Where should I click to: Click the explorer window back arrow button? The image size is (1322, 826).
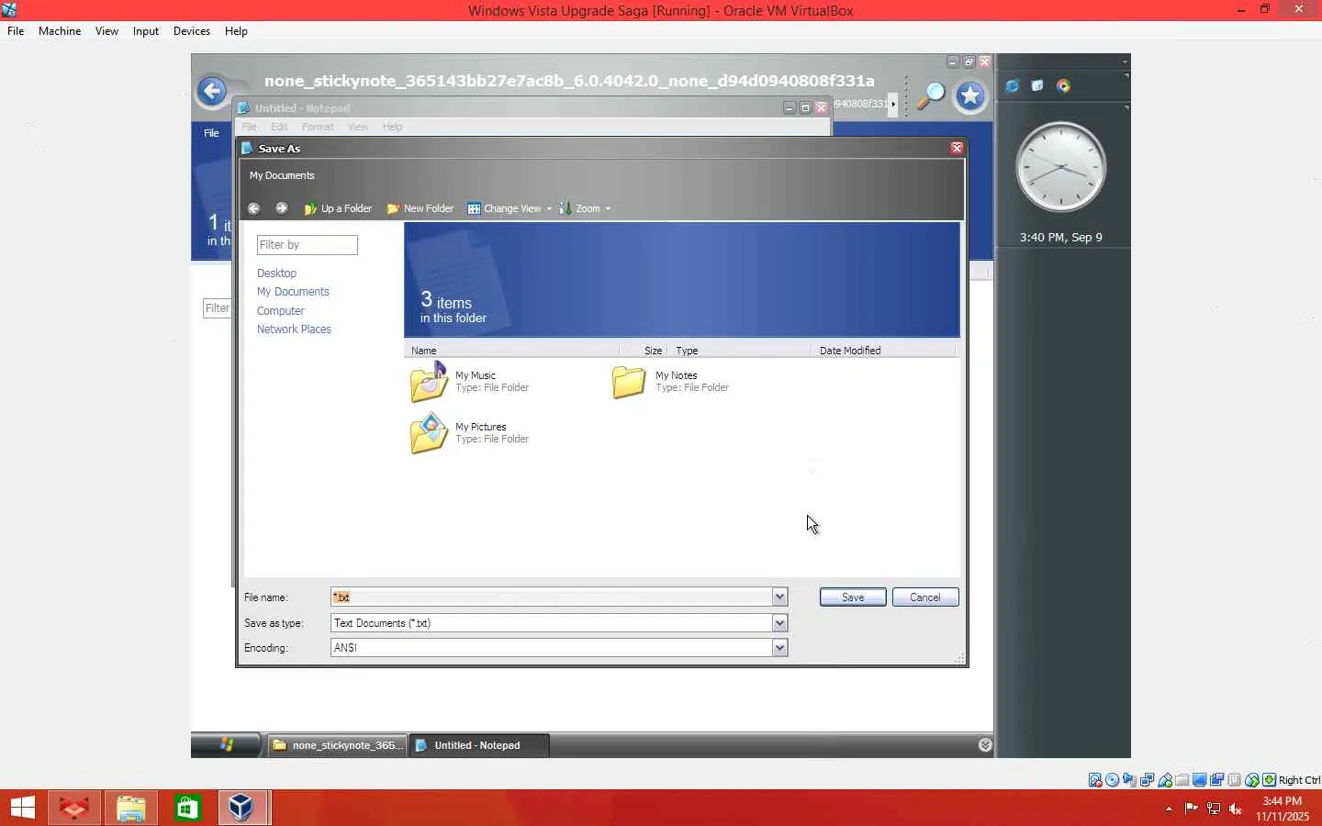(x=212, y=91)
